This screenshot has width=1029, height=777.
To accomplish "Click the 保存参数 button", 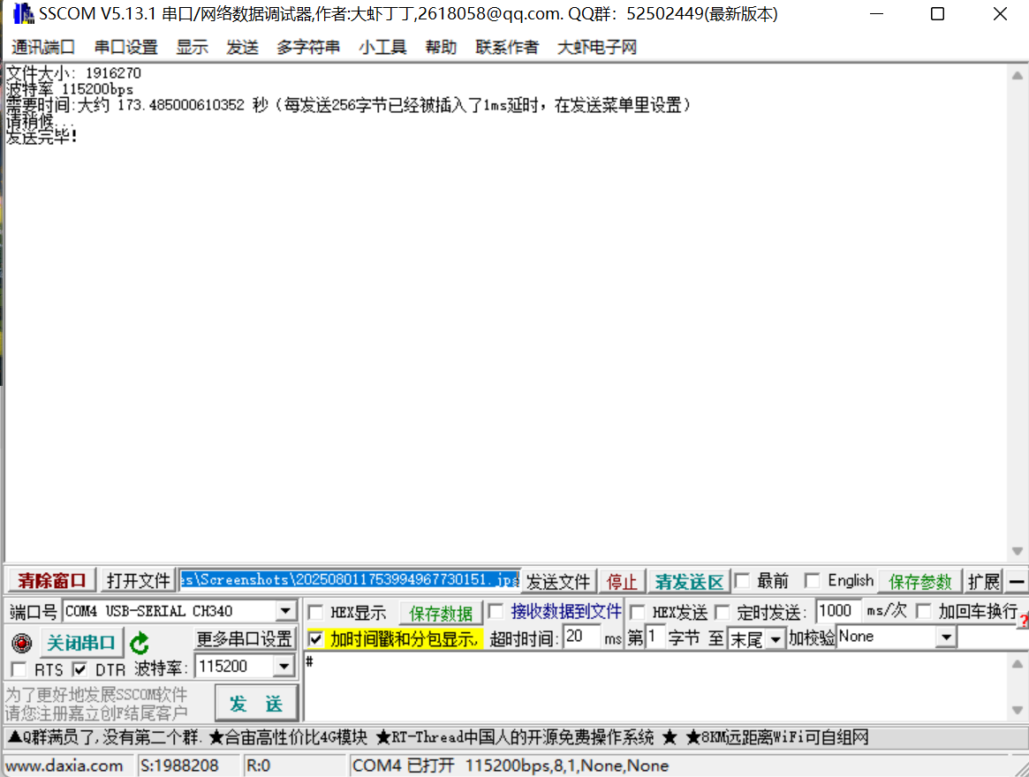I will [920, 582].
